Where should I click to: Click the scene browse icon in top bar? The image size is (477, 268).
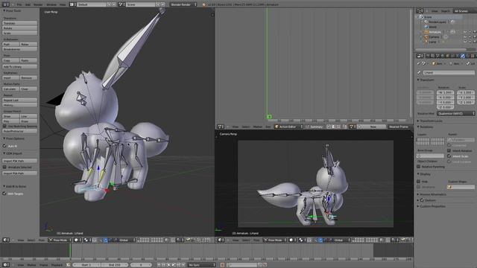coord(121,4)
